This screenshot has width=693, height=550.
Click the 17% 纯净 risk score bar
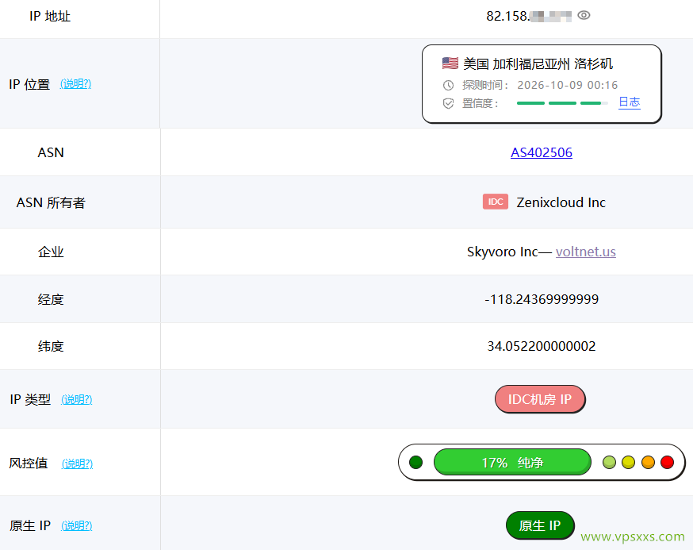(x=513, y=463)
